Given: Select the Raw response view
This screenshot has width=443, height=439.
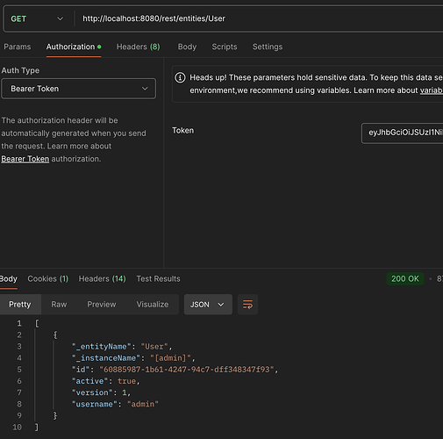Looking at the screenshot, I should pyautogui.click(x=59, y=305).
